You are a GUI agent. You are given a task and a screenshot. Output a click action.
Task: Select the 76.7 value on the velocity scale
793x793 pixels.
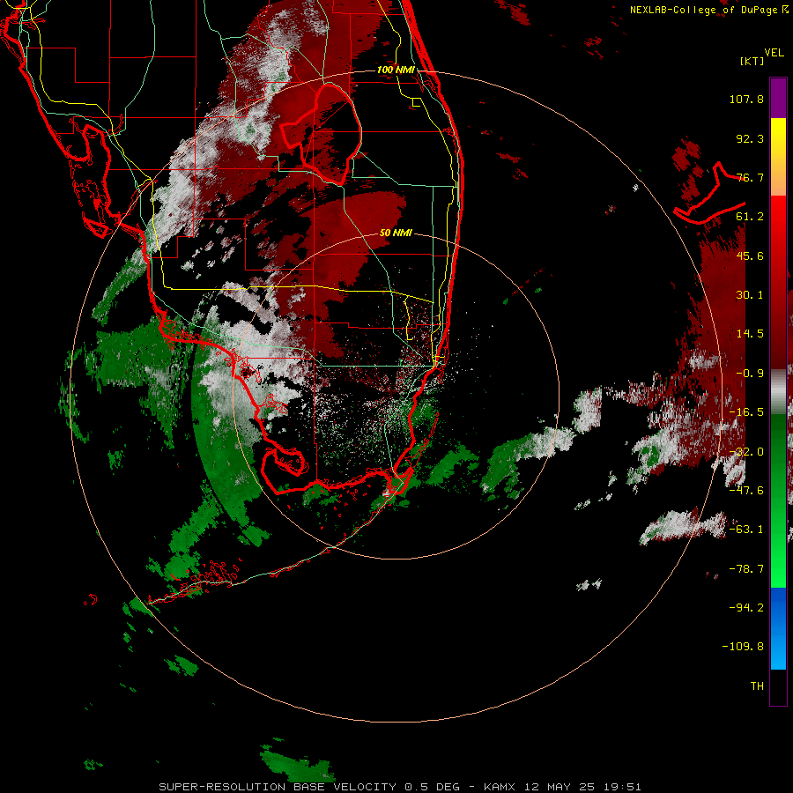(750, 177)
